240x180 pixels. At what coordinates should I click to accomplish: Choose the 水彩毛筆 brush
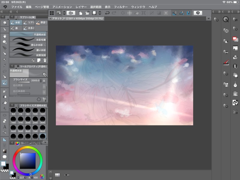28,40
